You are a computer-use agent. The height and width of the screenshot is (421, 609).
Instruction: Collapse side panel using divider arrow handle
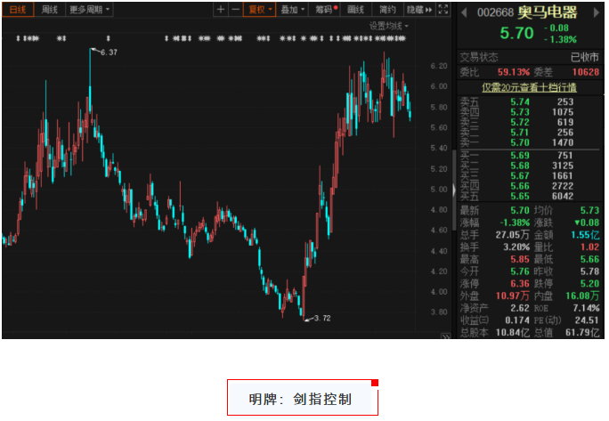click(x=454, y=190)
